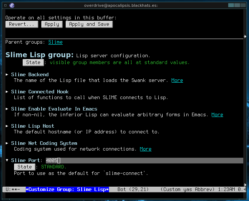This screenshot has width=249, height=201.
Task: Expand Slime Enable Evaluate In Emacs
Action: (x=7, y=109)
